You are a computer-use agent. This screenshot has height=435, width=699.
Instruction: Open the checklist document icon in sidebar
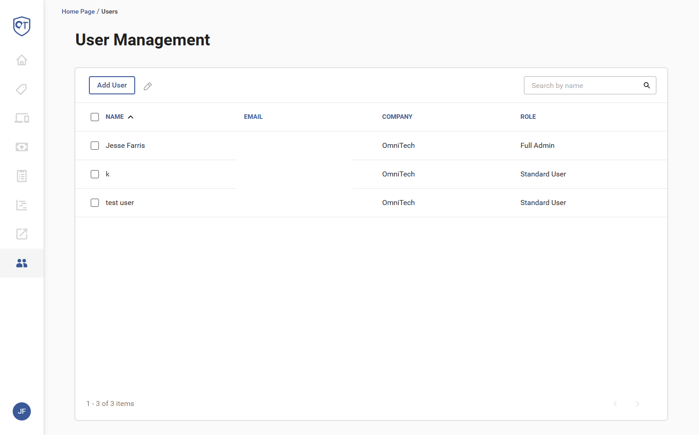pos(22,176)
